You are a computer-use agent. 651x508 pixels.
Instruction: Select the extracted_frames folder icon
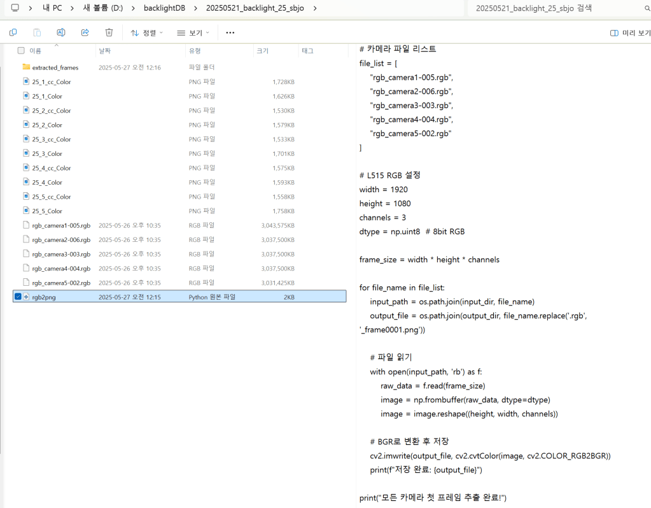(x=26, y=67)
